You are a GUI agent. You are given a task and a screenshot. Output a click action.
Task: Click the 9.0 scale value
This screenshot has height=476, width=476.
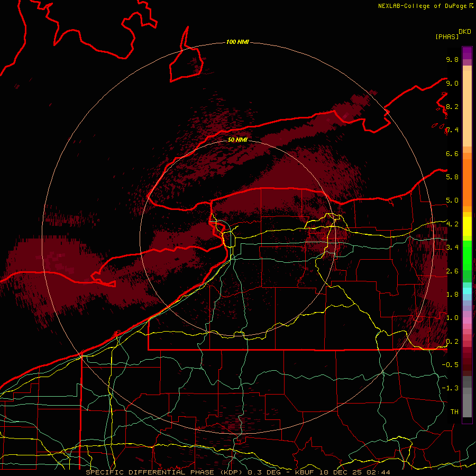click(452, 83)
